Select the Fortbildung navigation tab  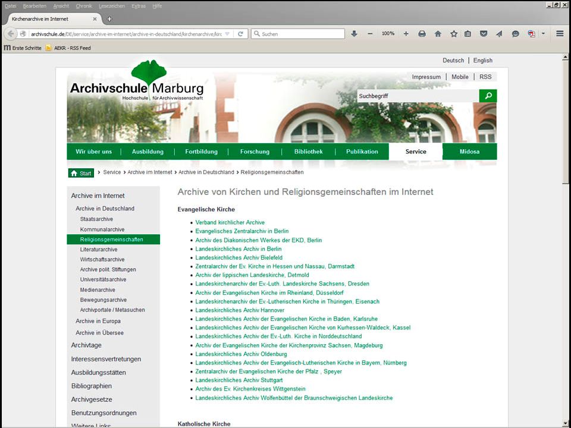coord(202,152)
